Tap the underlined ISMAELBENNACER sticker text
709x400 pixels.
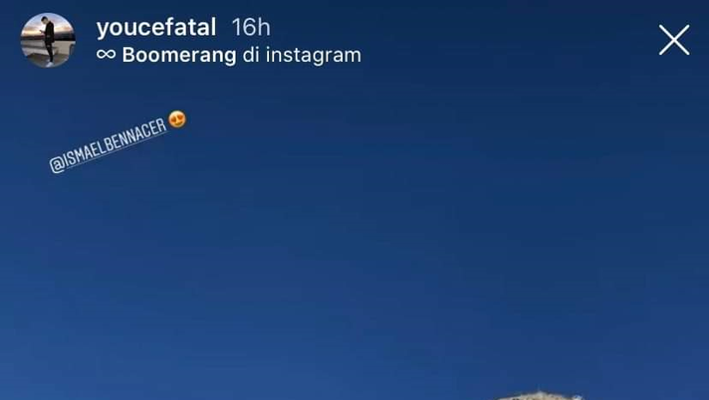(116, 143)
